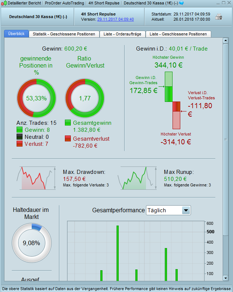Click the green Höchster Gewinn bar
This screenshot has width=233, height=292.
168,87
